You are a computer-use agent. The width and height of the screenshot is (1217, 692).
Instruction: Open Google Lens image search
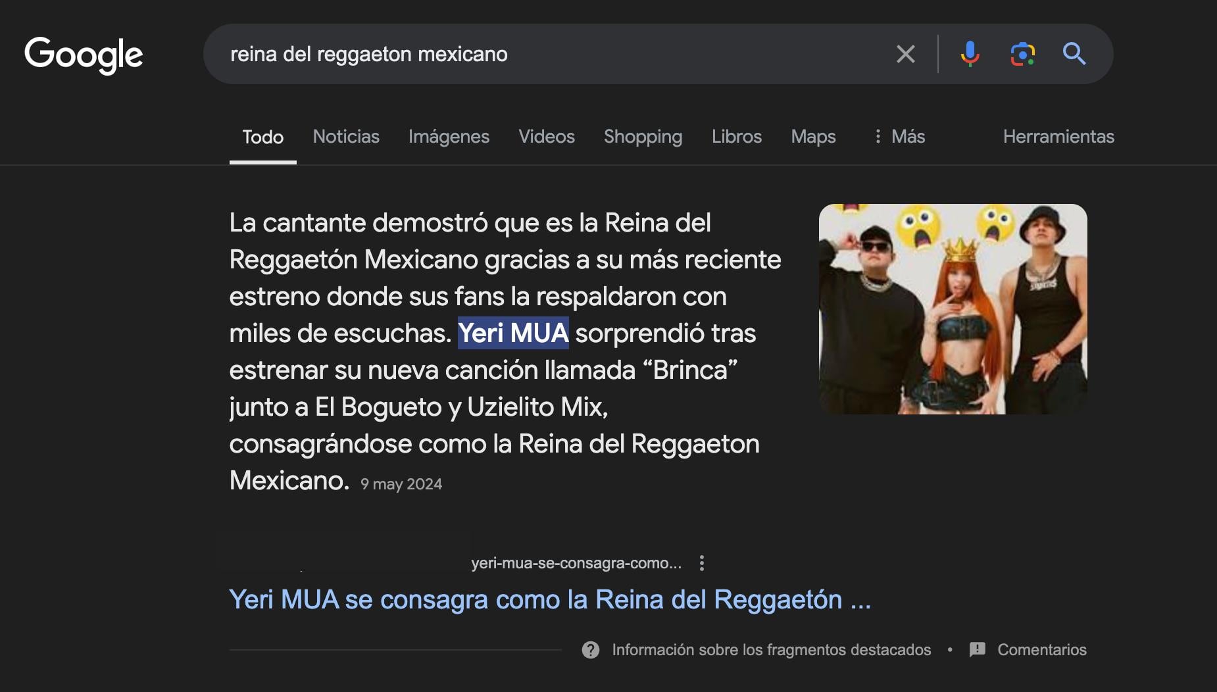[1022, 54]
